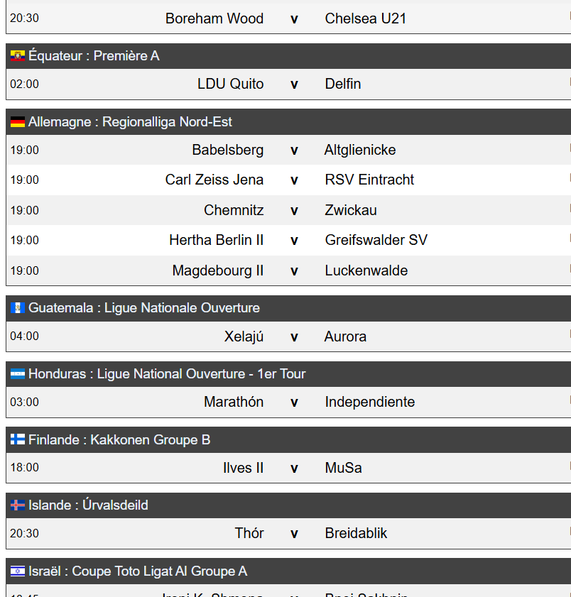Click the Germany flag icon
Screen dimensions: 571x597
coord(18,122)
